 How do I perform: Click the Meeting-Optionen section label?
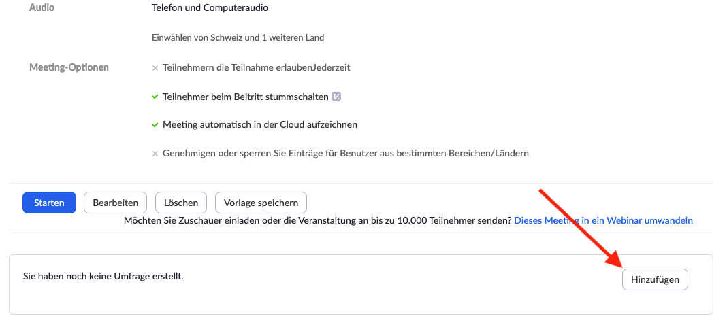(x=69, y=67)
